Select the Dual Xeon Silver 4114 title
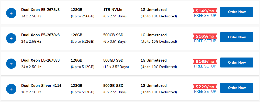The width and height of the screenshot is (260, 102). (x=41, y=86)
